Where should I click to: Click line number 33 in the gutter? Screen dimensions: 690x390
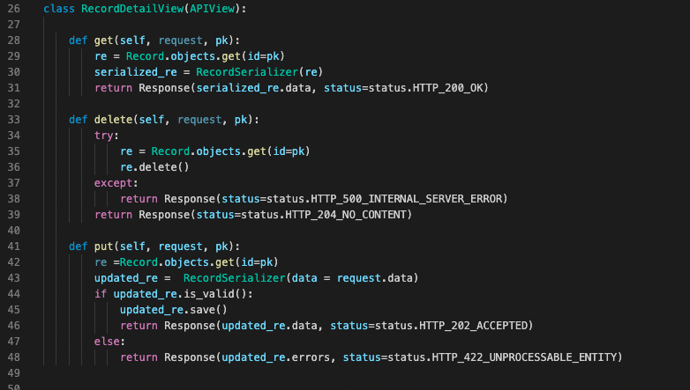[x=13, y=120]
